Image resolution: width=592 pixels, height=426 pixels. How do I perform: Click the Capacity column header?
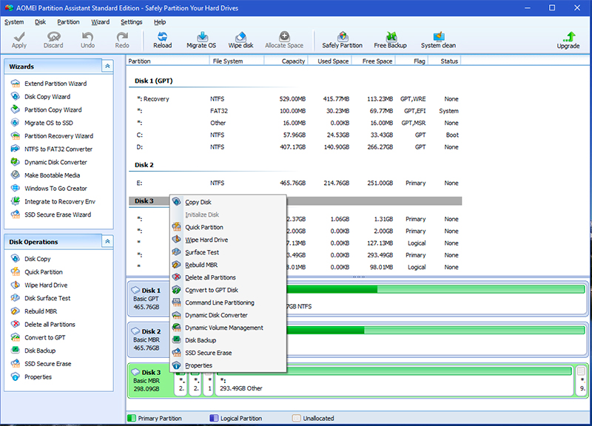(286, 61)
